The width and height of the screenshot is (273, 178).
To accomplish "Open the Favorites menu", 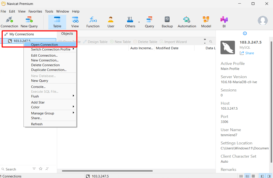I will point(35,11).
